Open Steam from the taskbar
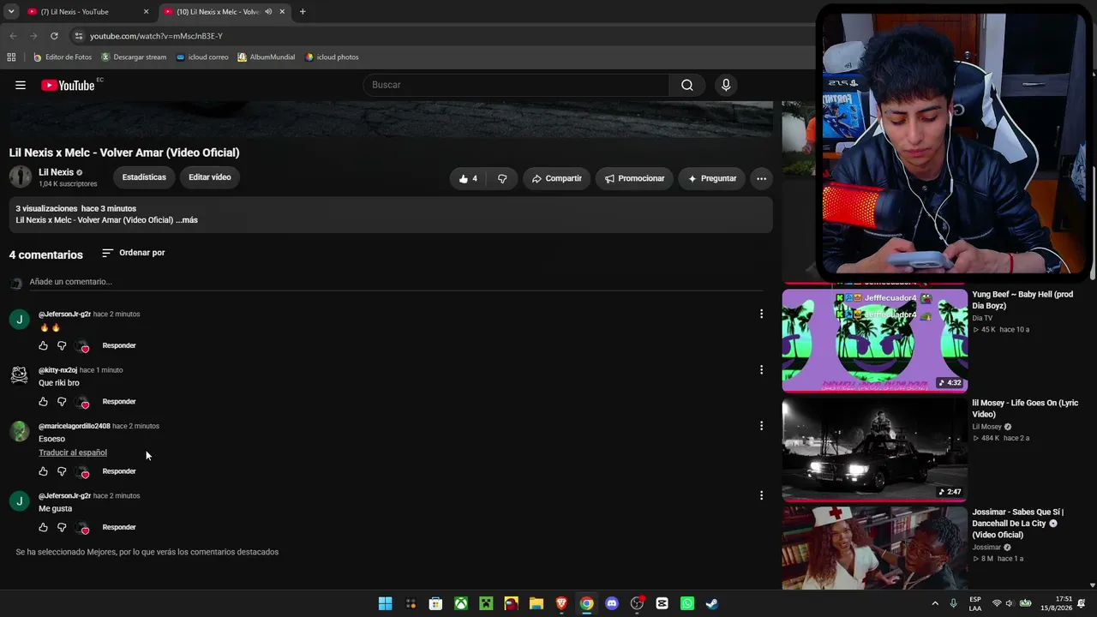The height and width of the screenshot is (617, 1097). [x=712, y=603]
